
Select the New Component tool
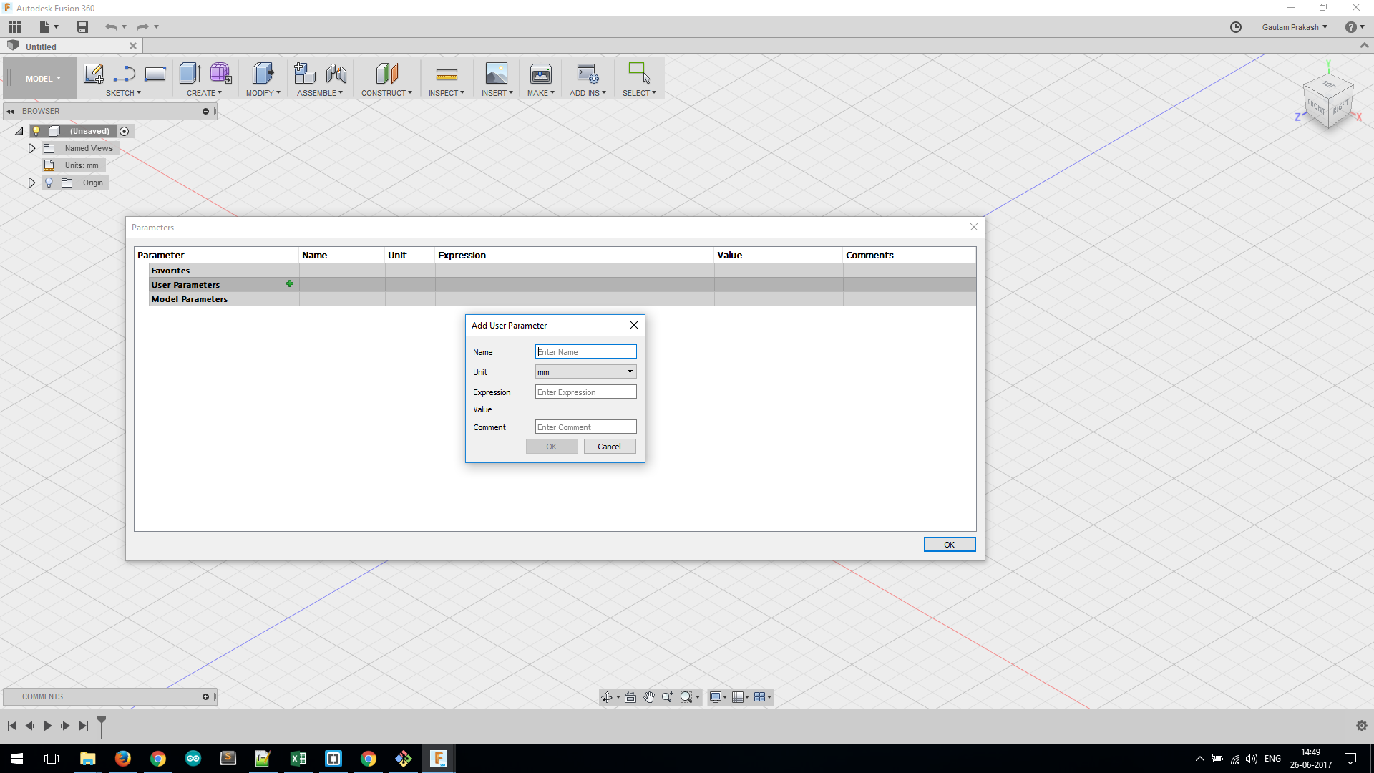pyautogui.click(x=305, y=73)
